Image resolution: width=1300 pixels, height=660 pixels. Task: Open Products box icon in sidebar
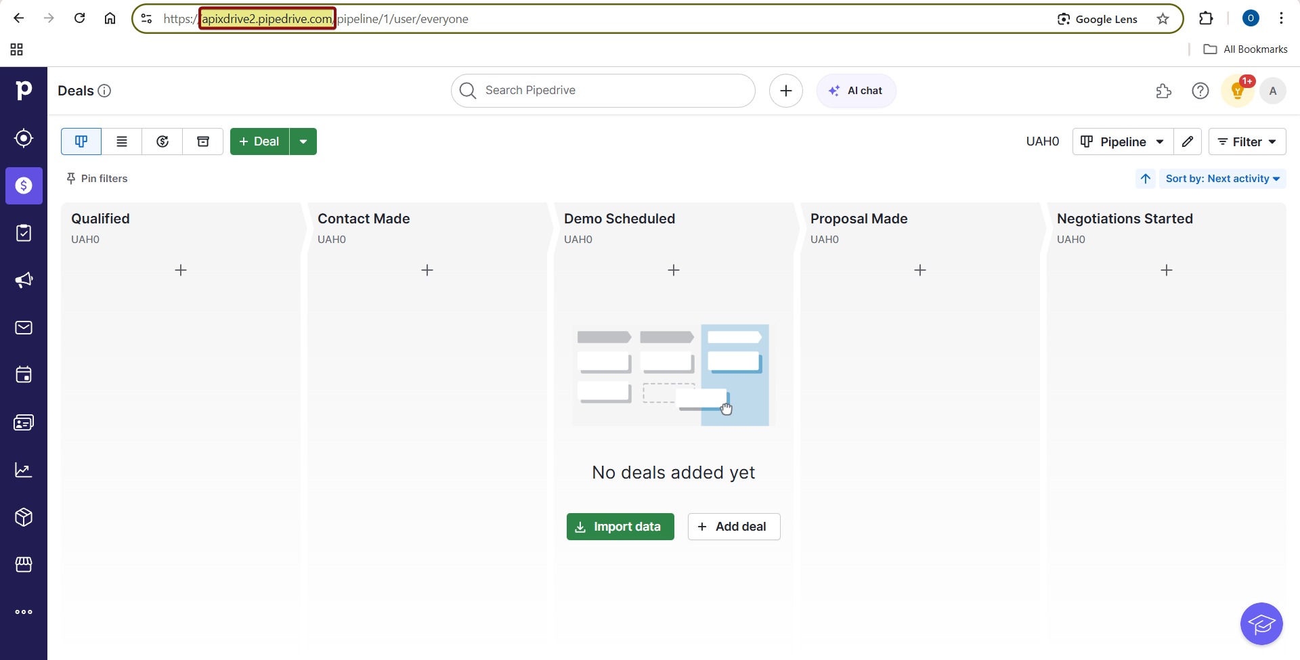click(x=24, y=517)
